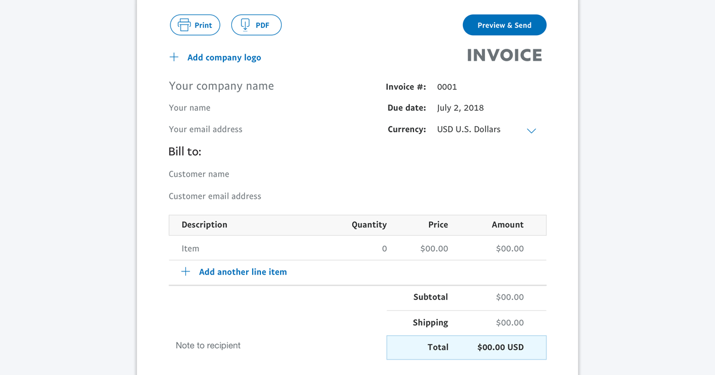This screenshot has width=715, height=375.
Task: Select the invoice number field showing 0001
Action: (x=446, y=86)
